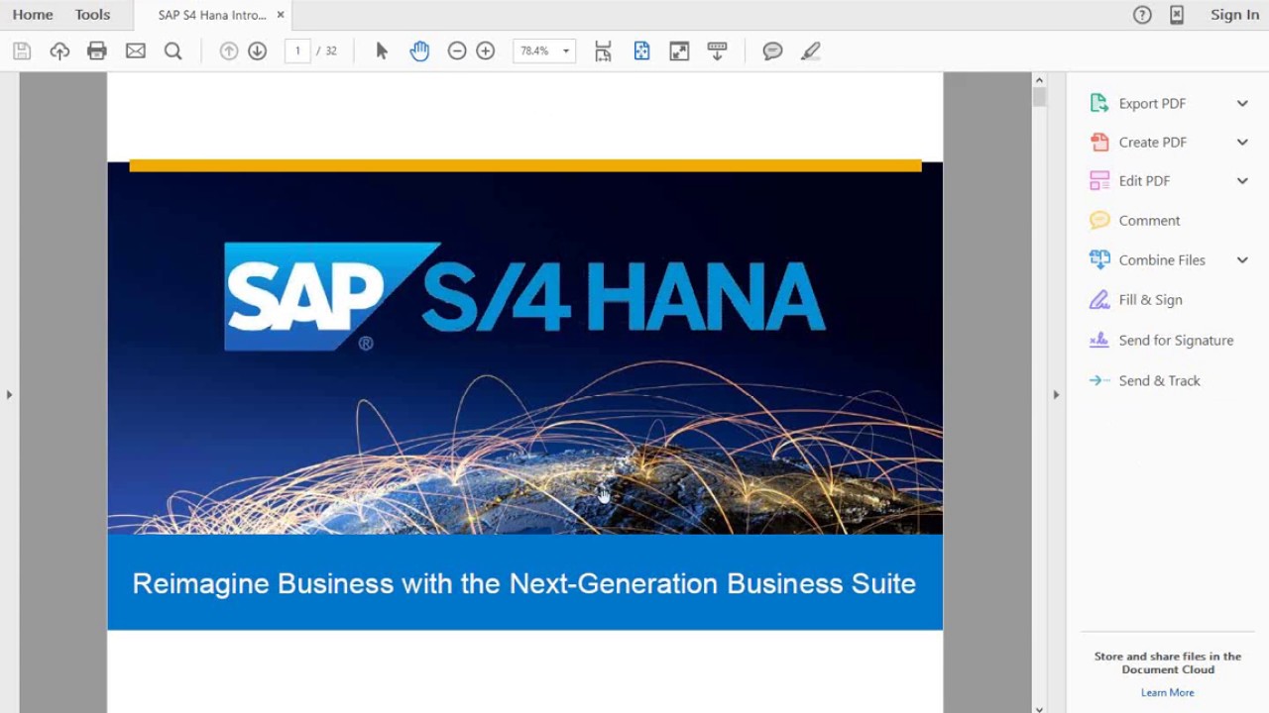Select the Highlight text pen icon
The height and width of the screenshot is (713, 1269).
click(x=811, y=51)
